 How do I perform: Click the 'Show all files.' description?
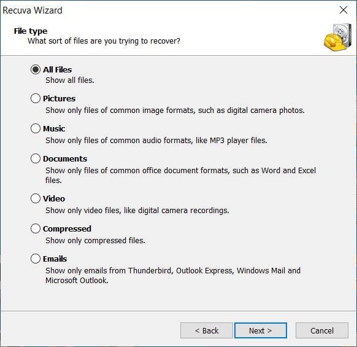point(70,80)
